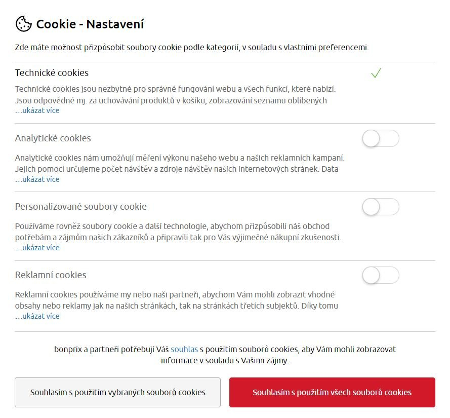Turn on Personalizované soubory cookie switch
The width and height of the screenshot is (450, 418).
(x=381, y=207)
